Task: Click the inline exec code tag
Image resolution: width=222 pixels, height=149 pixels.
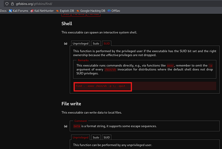Action: [x=170, y=66]
